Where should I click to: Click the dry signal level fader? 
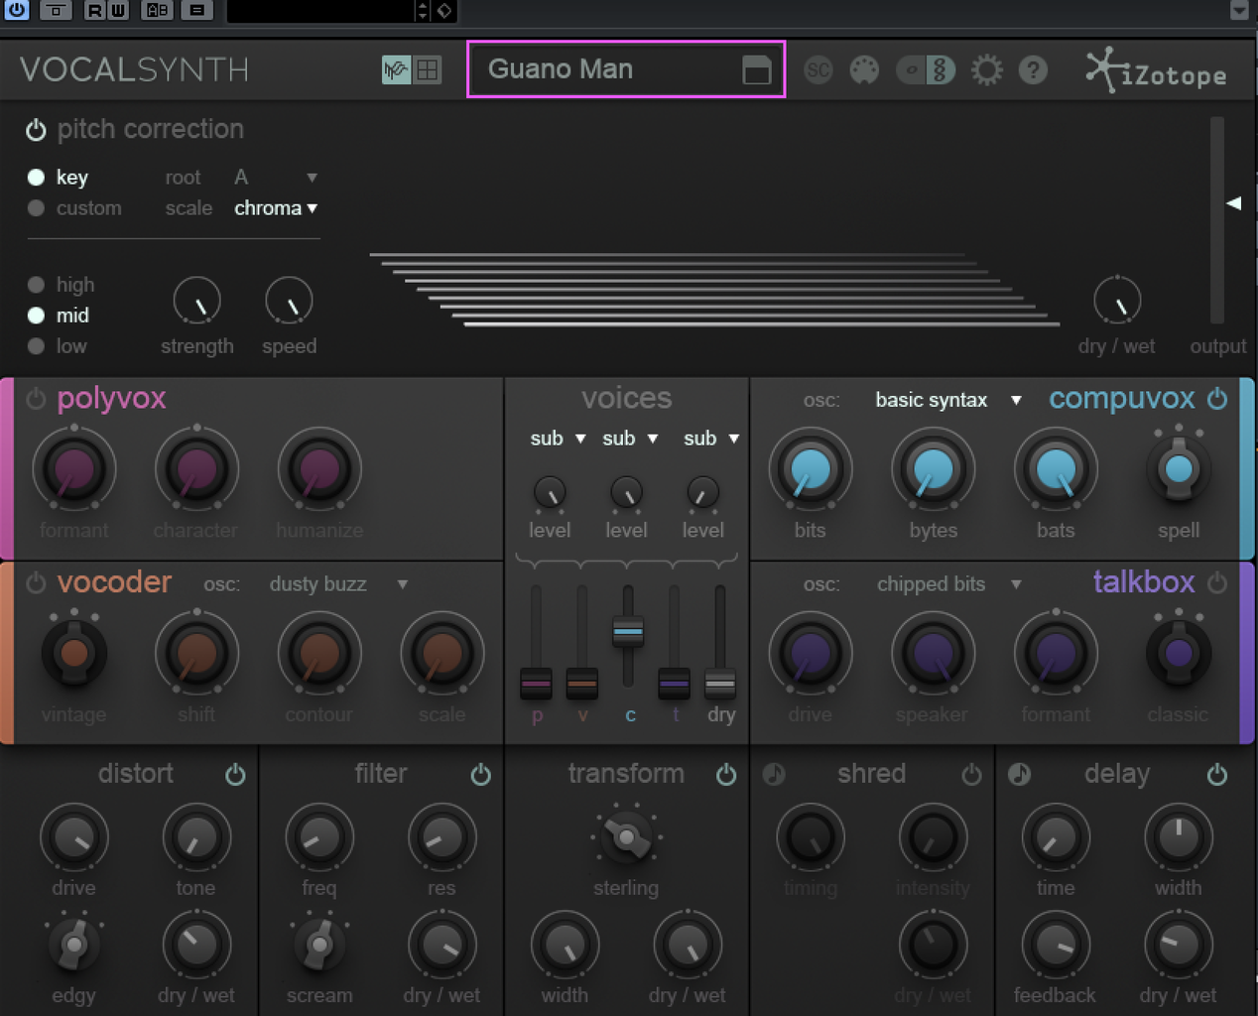[720, 684]
